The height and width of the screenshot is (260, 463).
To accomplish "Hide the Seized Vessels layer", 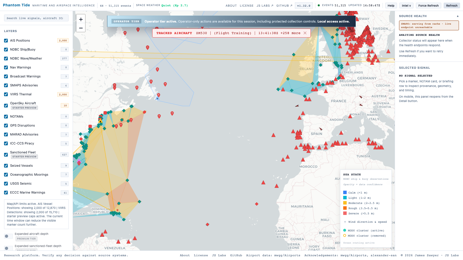I will pos(6,166).
